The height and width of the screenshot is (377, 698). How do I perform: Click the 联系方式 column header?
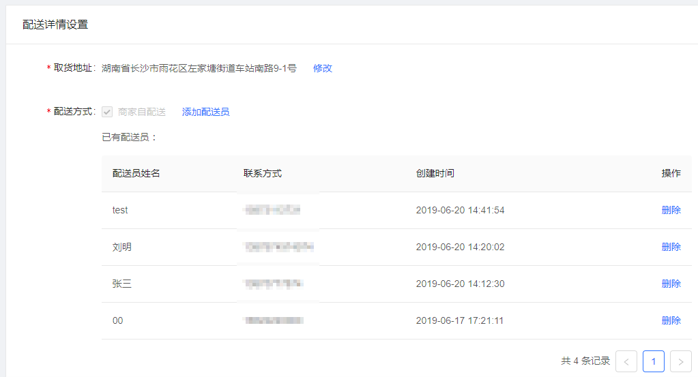[263, 173]
